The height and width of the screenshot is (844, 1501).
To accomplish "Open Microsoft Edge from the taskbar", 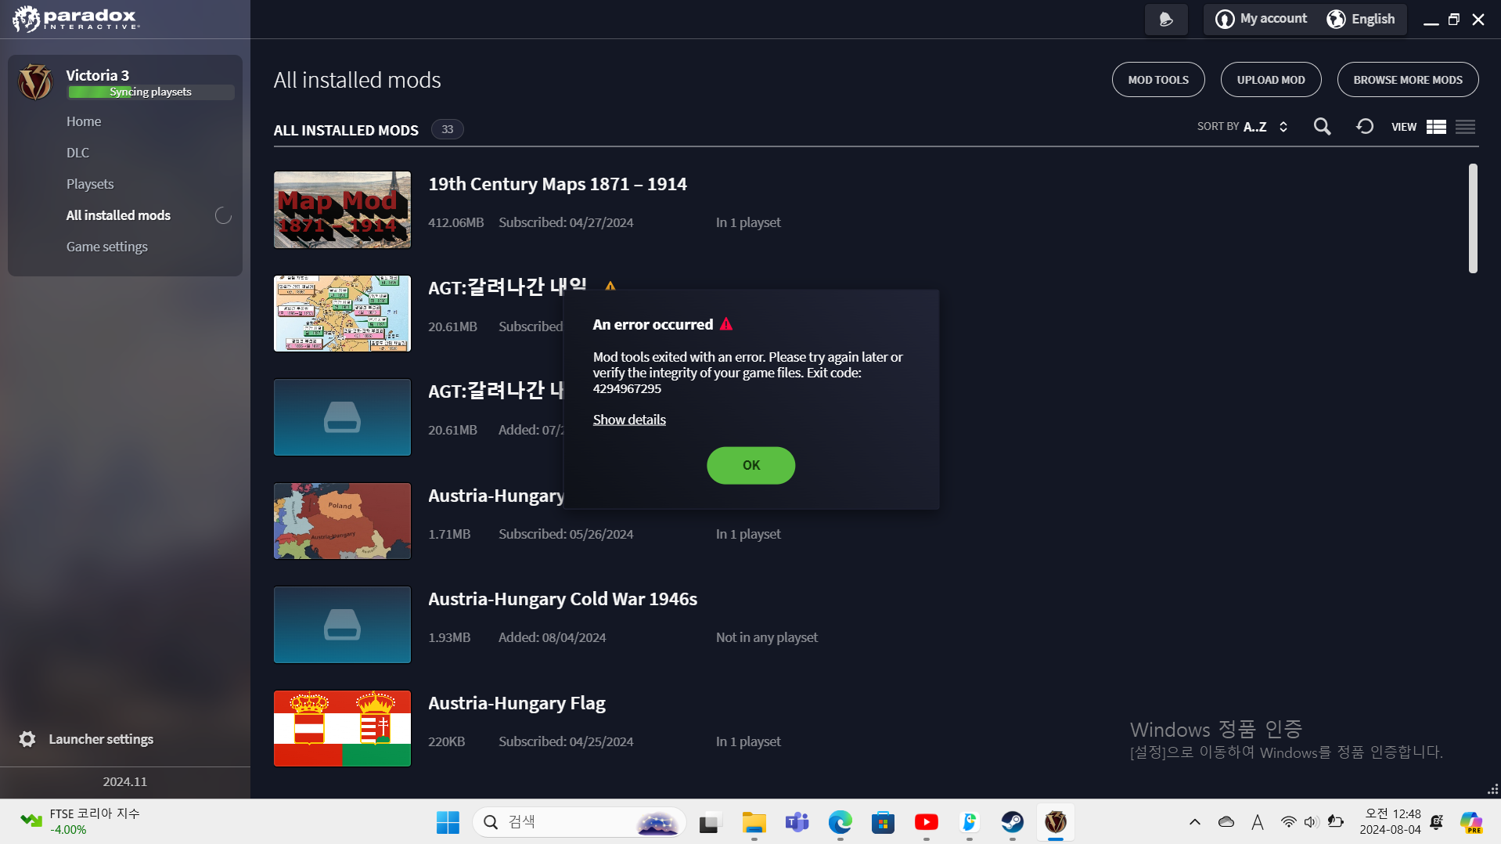I will point(840,822).
